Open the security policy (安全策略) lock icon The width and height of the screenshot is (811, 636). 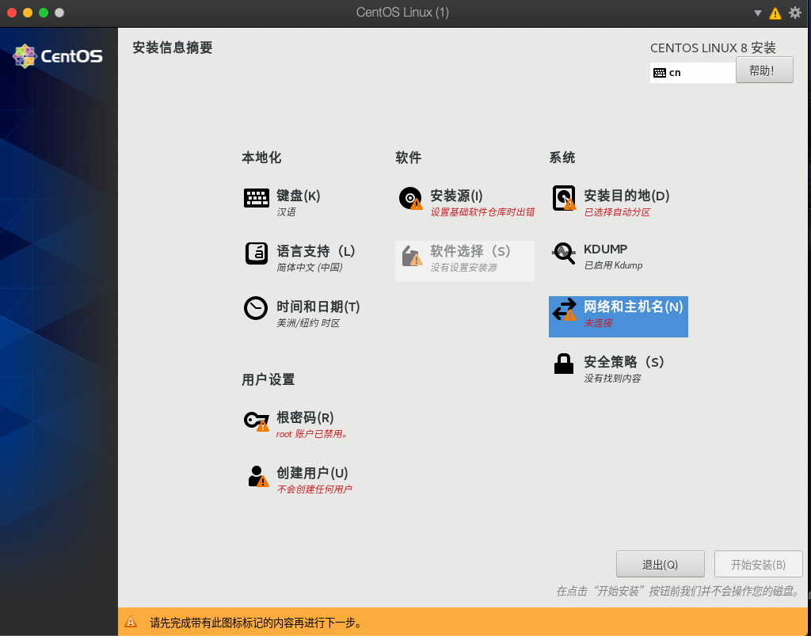coord(563,364)
